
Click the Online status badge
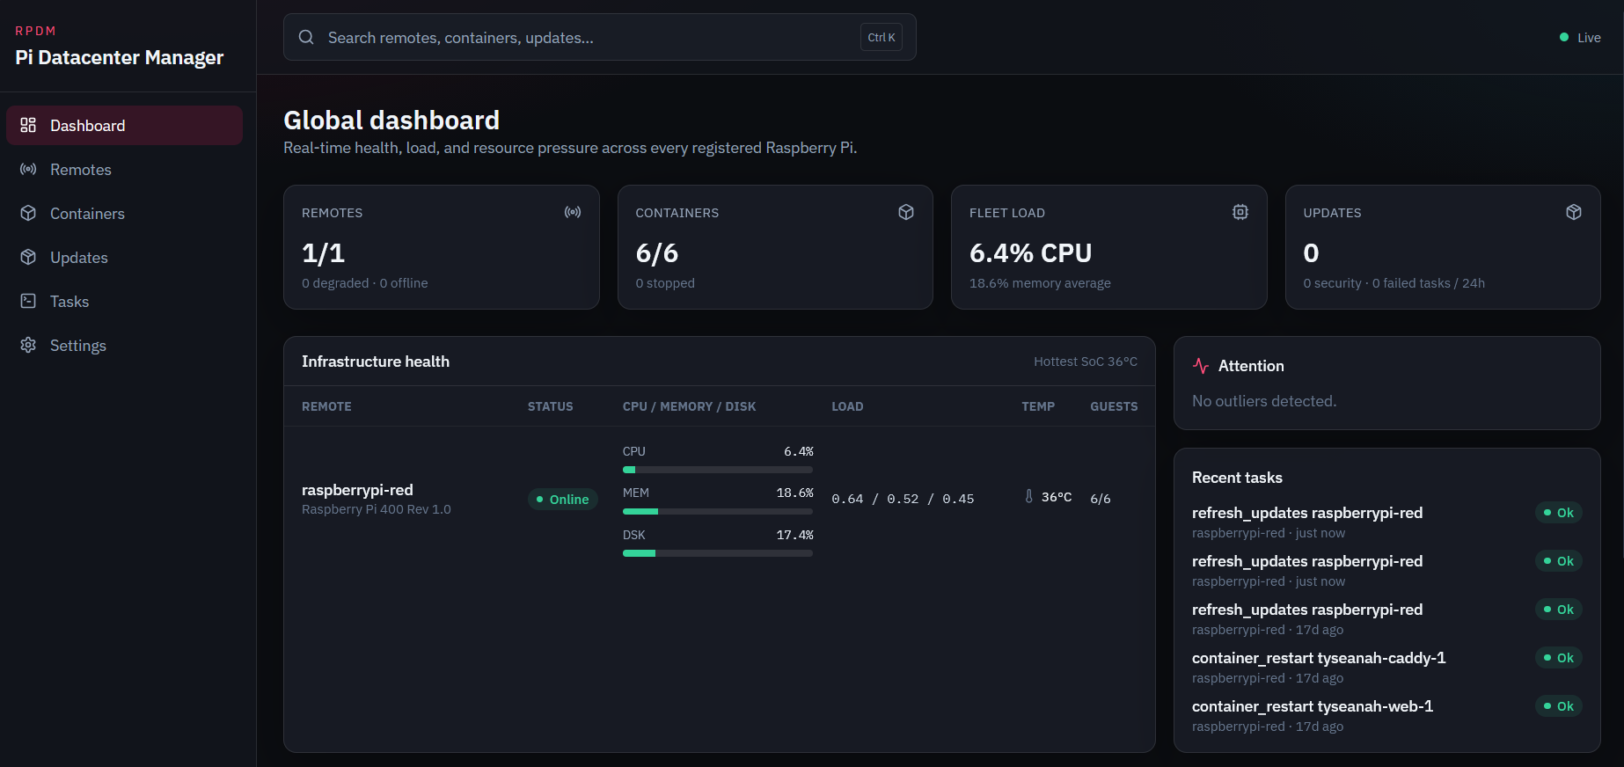coord(563,499)
